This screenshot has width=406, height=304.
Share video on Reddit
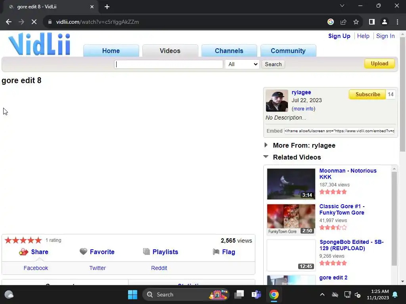click(x=159, y=268)
